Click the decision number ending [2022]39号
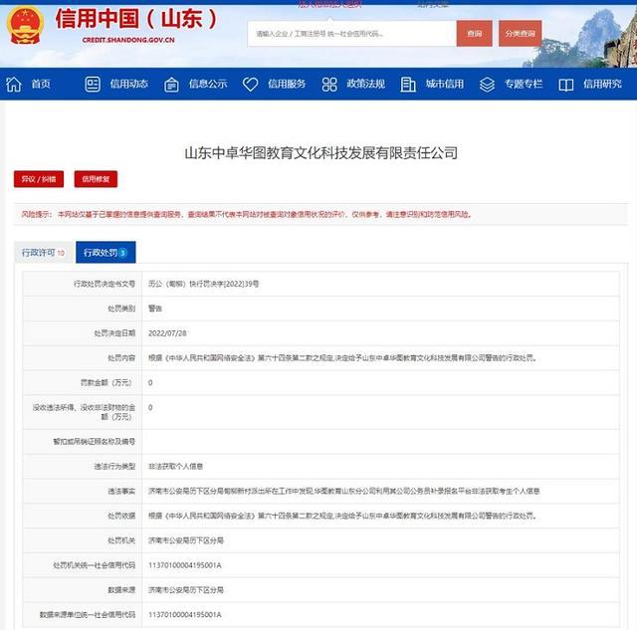The width and height of the screenshot is (637, 630). [203, 284]
